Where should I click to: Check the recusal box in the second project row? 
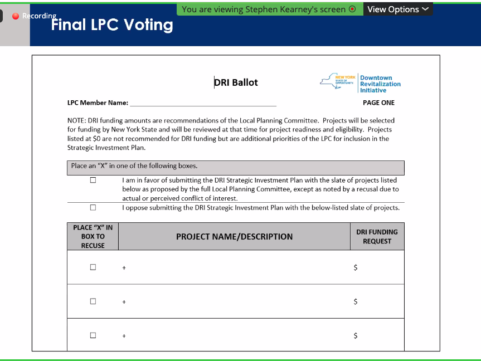coord(93,301)
